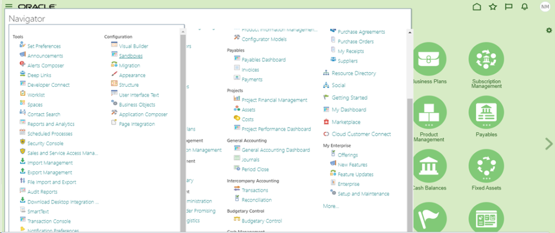Viewport: 555px width, 233px height.
Task: Open Cash Balances round icon
Action: 429,167
